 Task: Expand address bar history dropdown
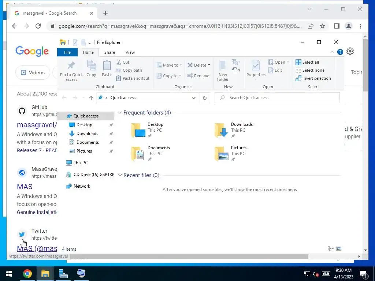pyautogui.click(x=194, y=98)
